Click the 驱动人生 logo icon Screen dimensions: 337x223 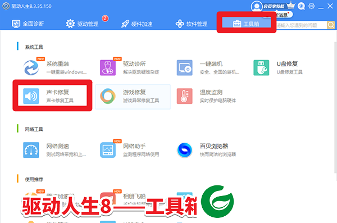coord(6,6)
